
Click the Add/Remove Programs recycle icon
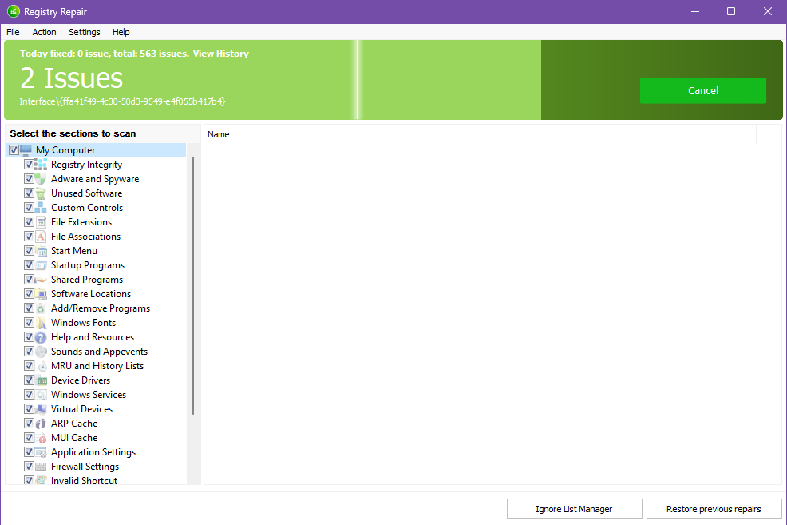(x=42, y=308)
